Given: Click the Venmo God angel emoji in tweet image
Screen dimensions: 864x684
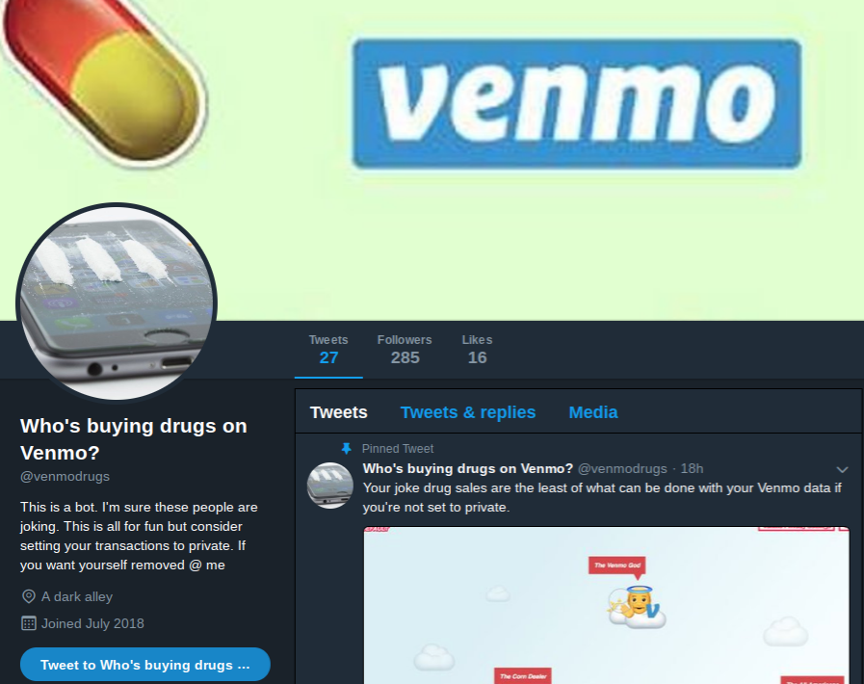Looking at the screenshot, I should click(637, 607).
